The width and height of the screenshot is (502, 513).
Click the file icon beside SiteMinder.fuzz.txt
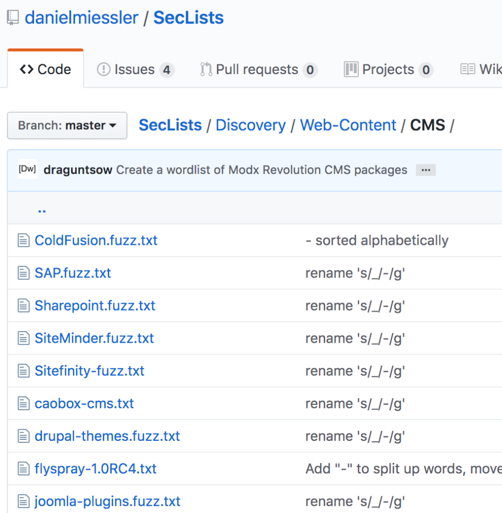[x=24, y=338]
